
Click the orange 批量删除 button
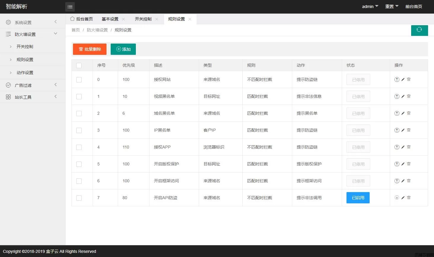[x=90, y=49]
